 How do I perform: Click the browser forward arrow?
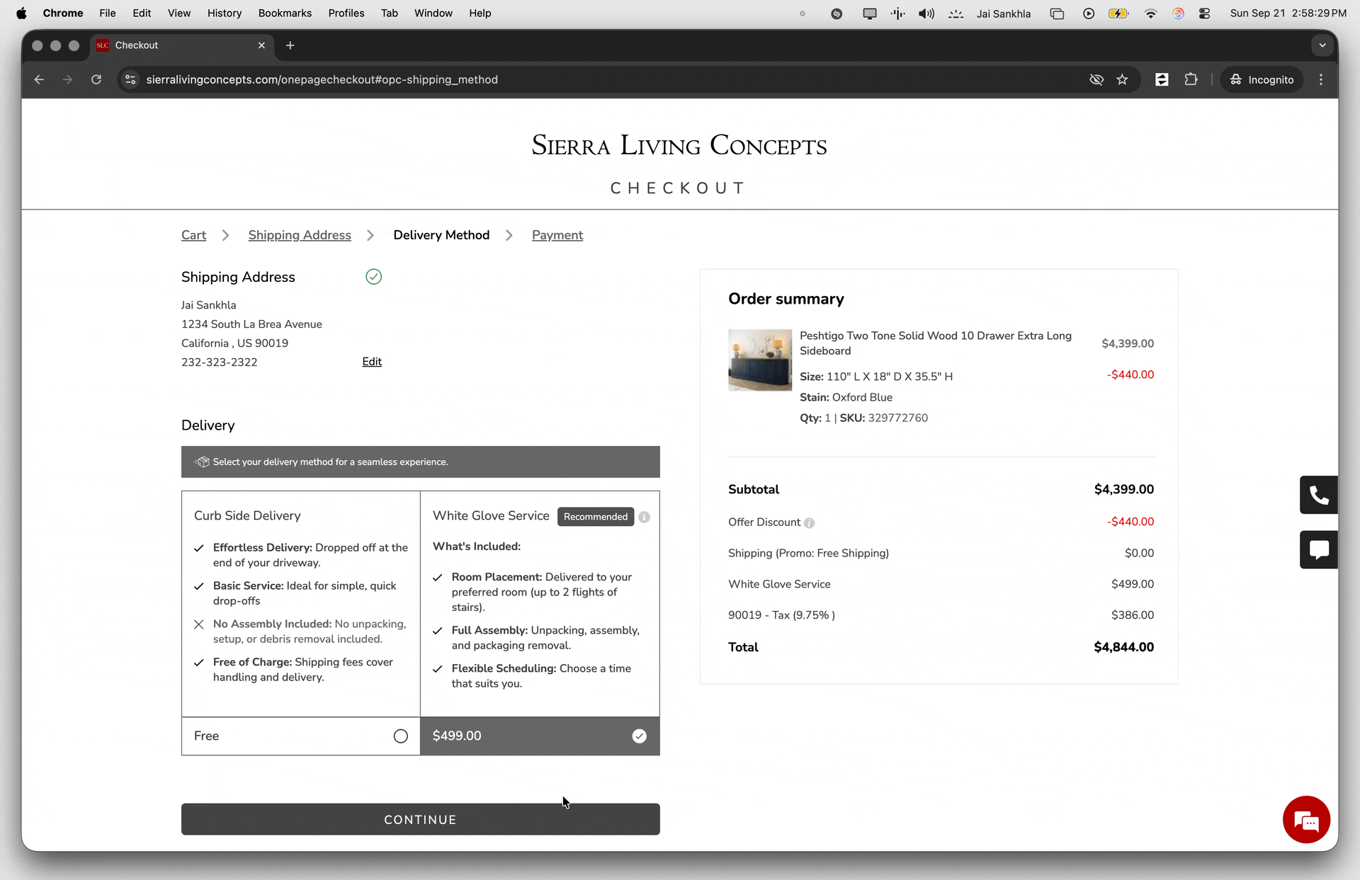[67, 79]
